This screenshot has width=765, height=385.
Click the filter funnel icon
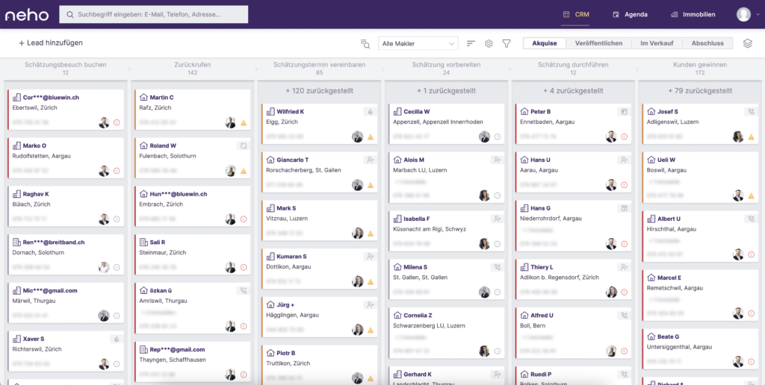coord(507,43)
